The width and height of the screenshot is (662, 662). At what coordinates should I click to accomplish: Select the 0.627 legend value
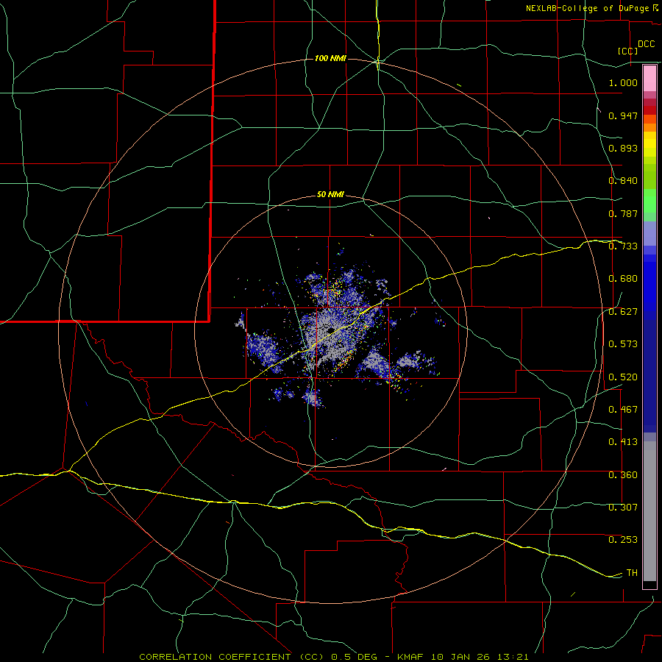pos(623,312)
